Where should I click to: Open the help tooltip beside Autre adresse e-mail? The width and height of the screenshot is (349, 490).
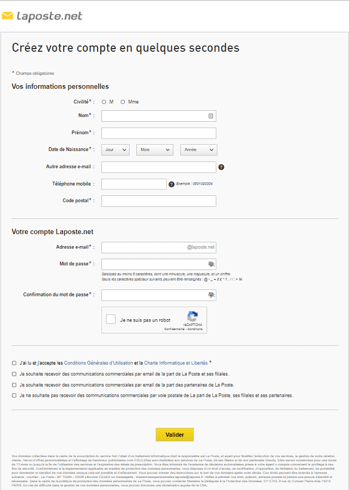221,167
